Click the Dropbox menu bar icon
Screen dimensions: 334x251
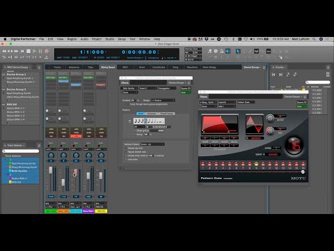[x=206, y=39]
